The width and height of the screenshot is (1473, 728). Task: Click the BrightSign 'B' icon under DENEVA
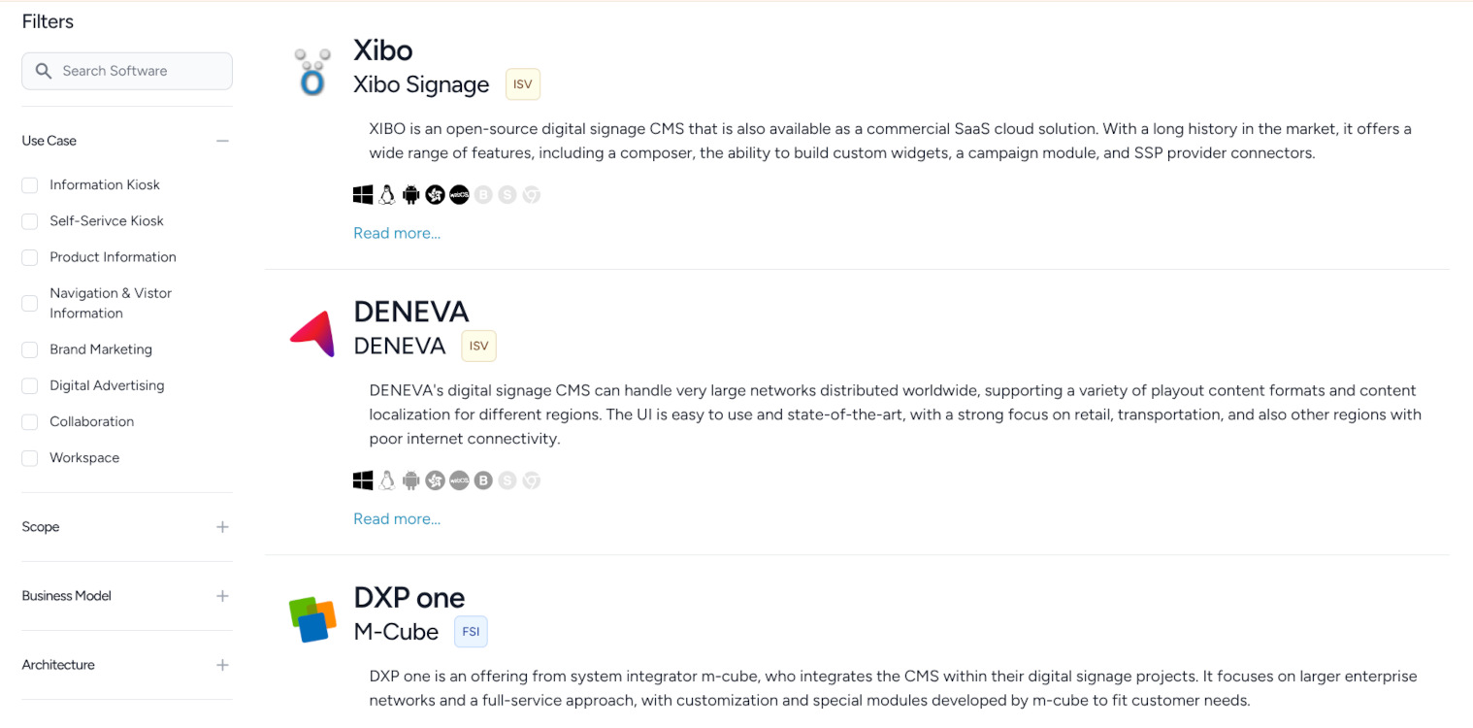[483, 480]
